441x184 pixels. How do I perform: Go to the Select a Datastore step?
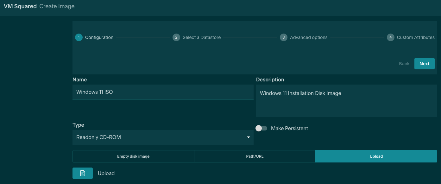pyautogui.click(x=201, y=37)
